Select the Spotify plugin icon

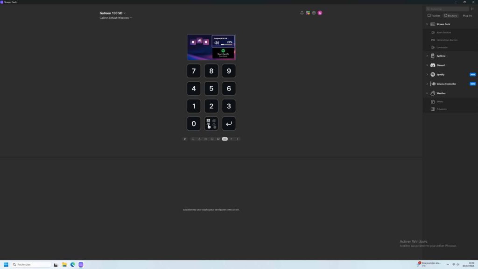coord(433,74)
